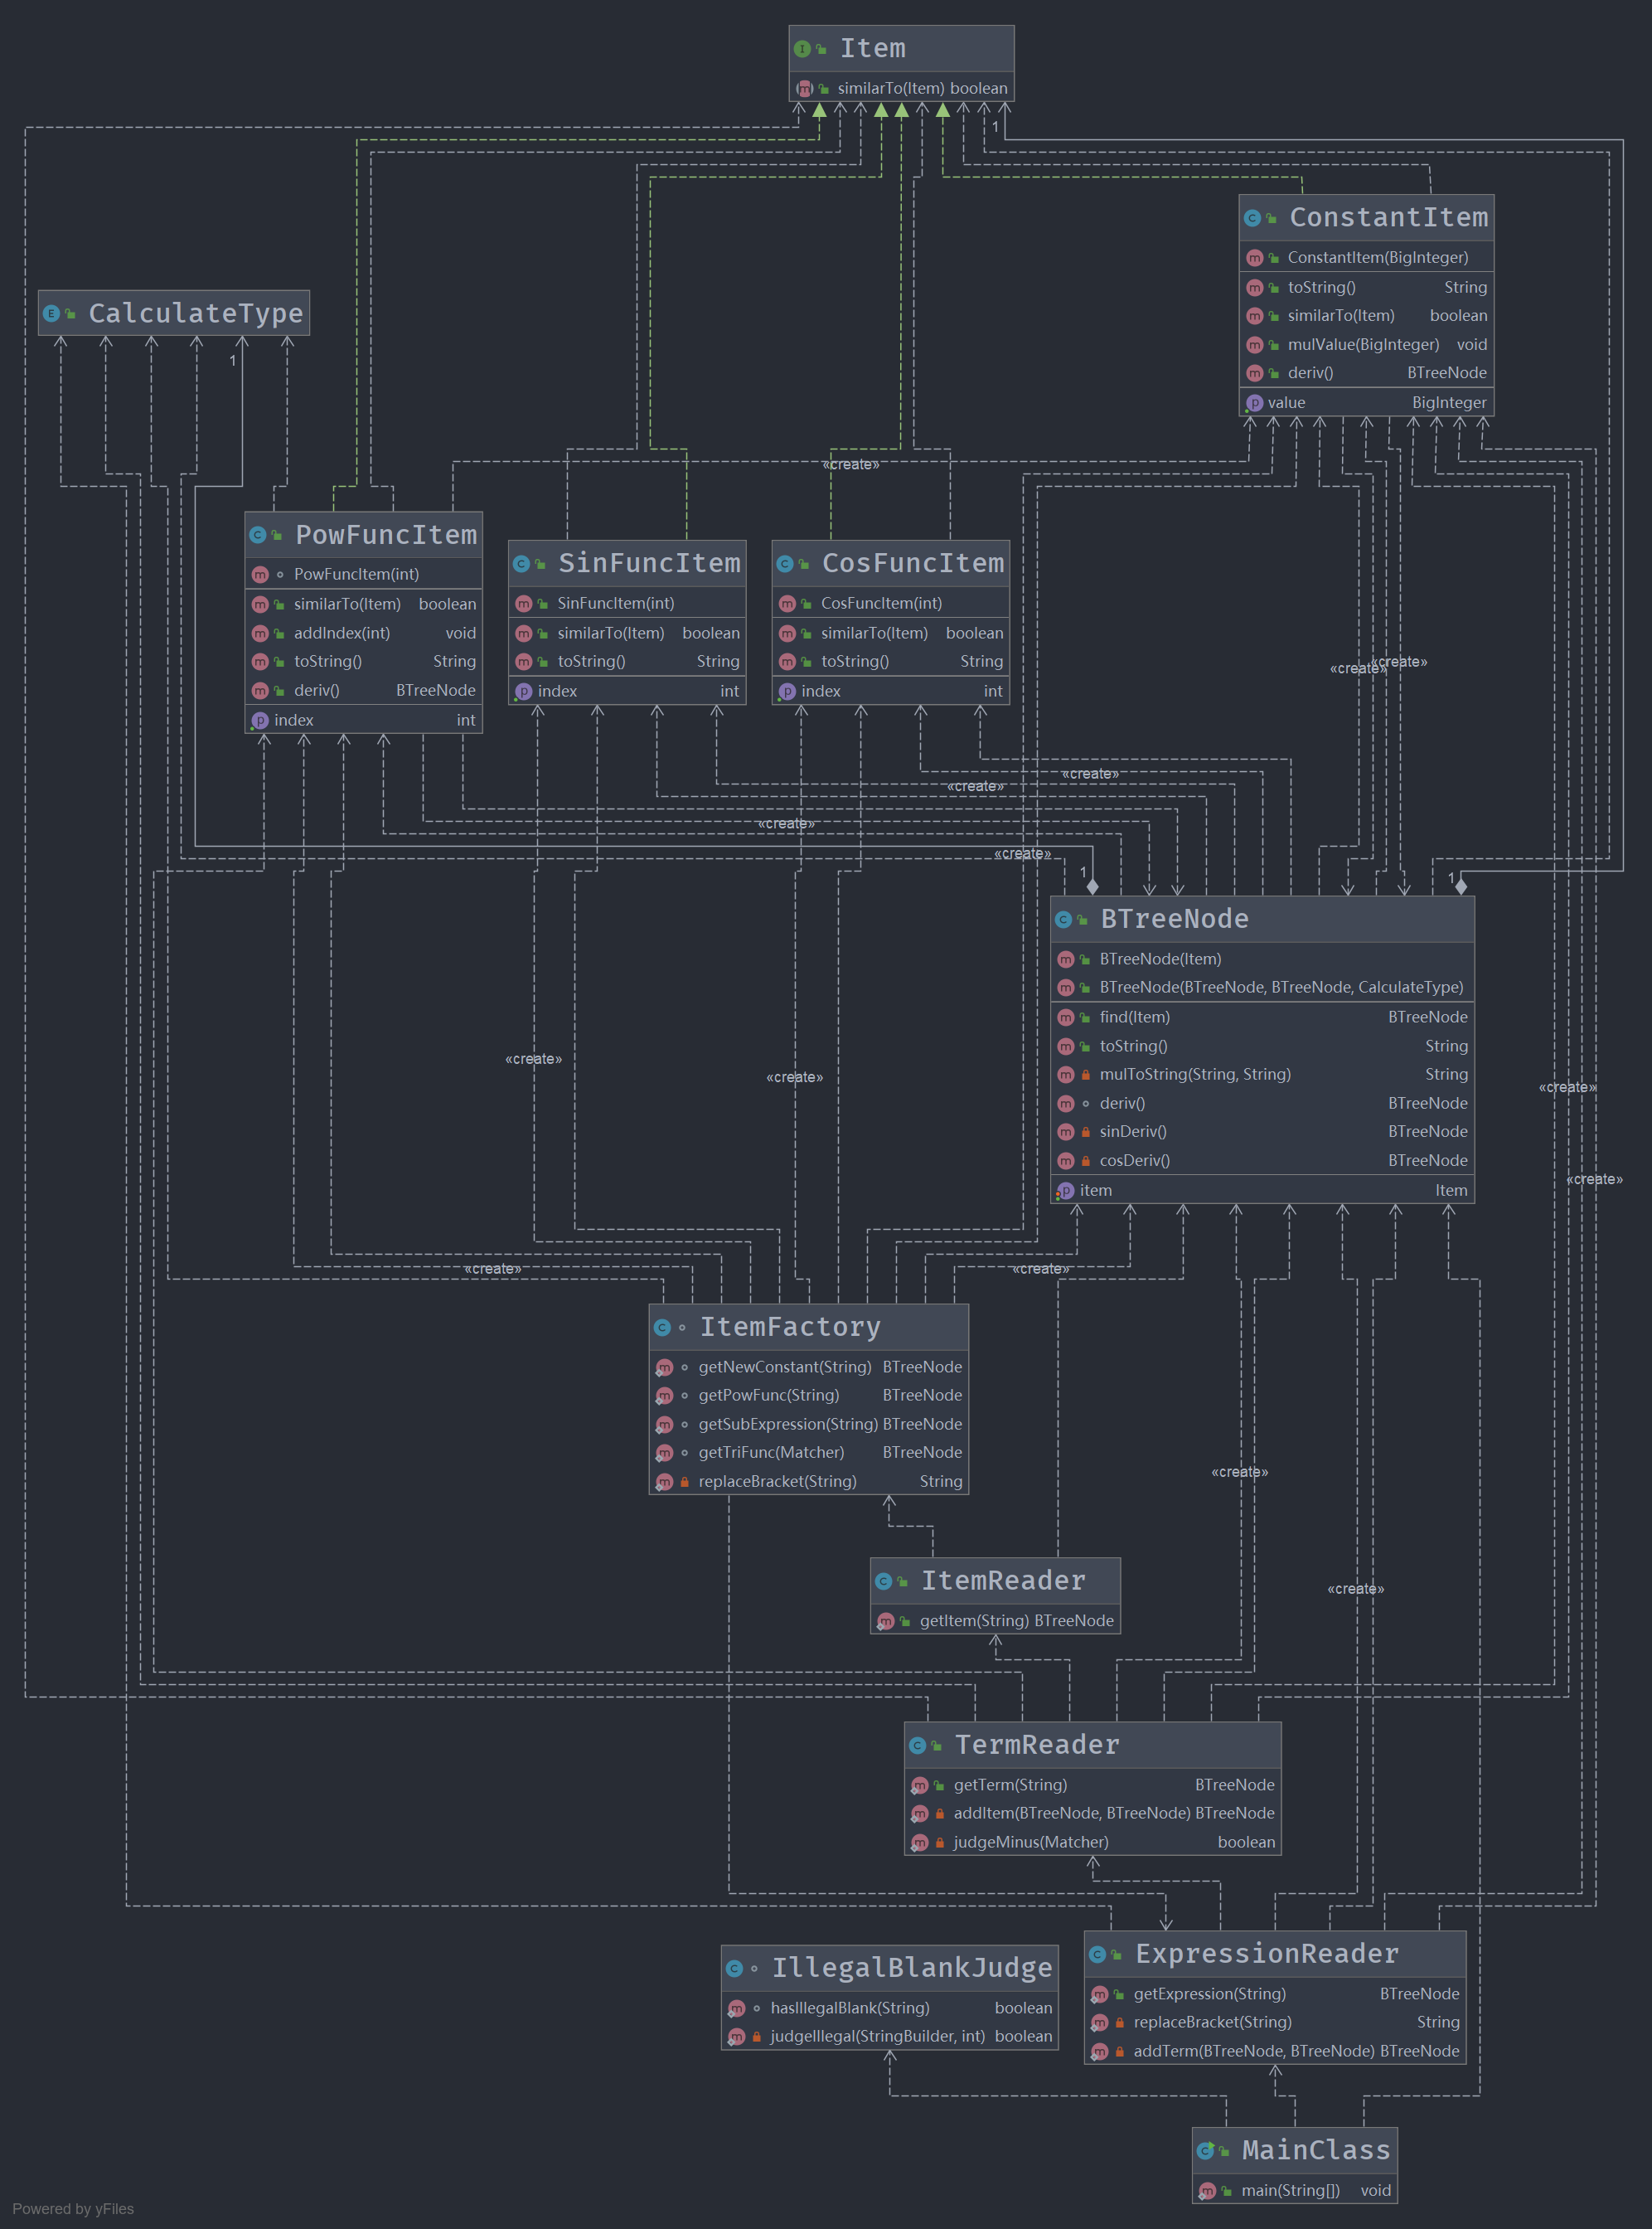Image resolution: width=1652 pixels, height=2229 pixels.
Task: Click the value property icon in ConstantItem
Action: 1255,403
